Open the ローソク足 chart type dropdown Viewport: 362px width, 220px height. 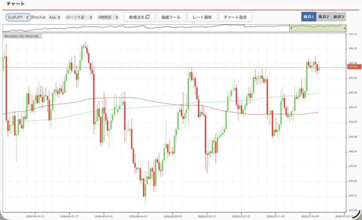[79, 17]
